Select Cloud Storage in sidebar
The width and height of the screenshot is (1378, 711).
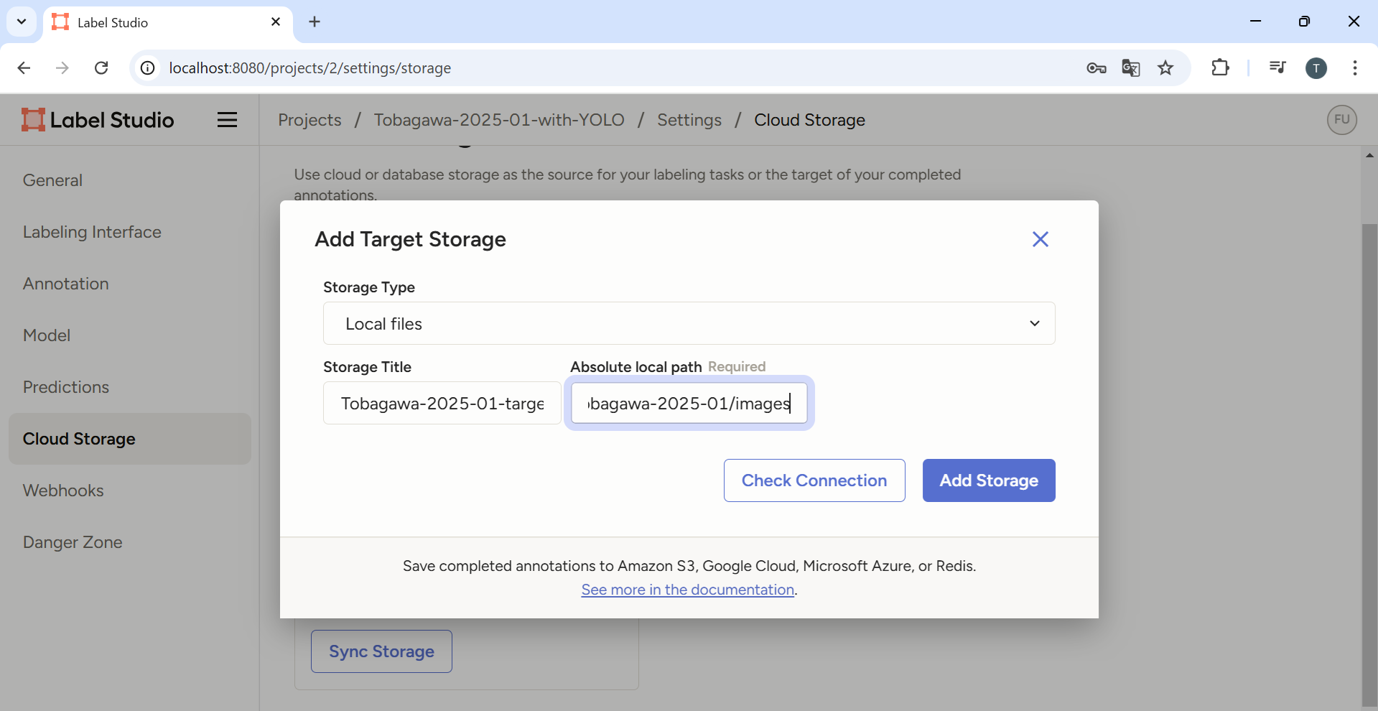(129, 439)
